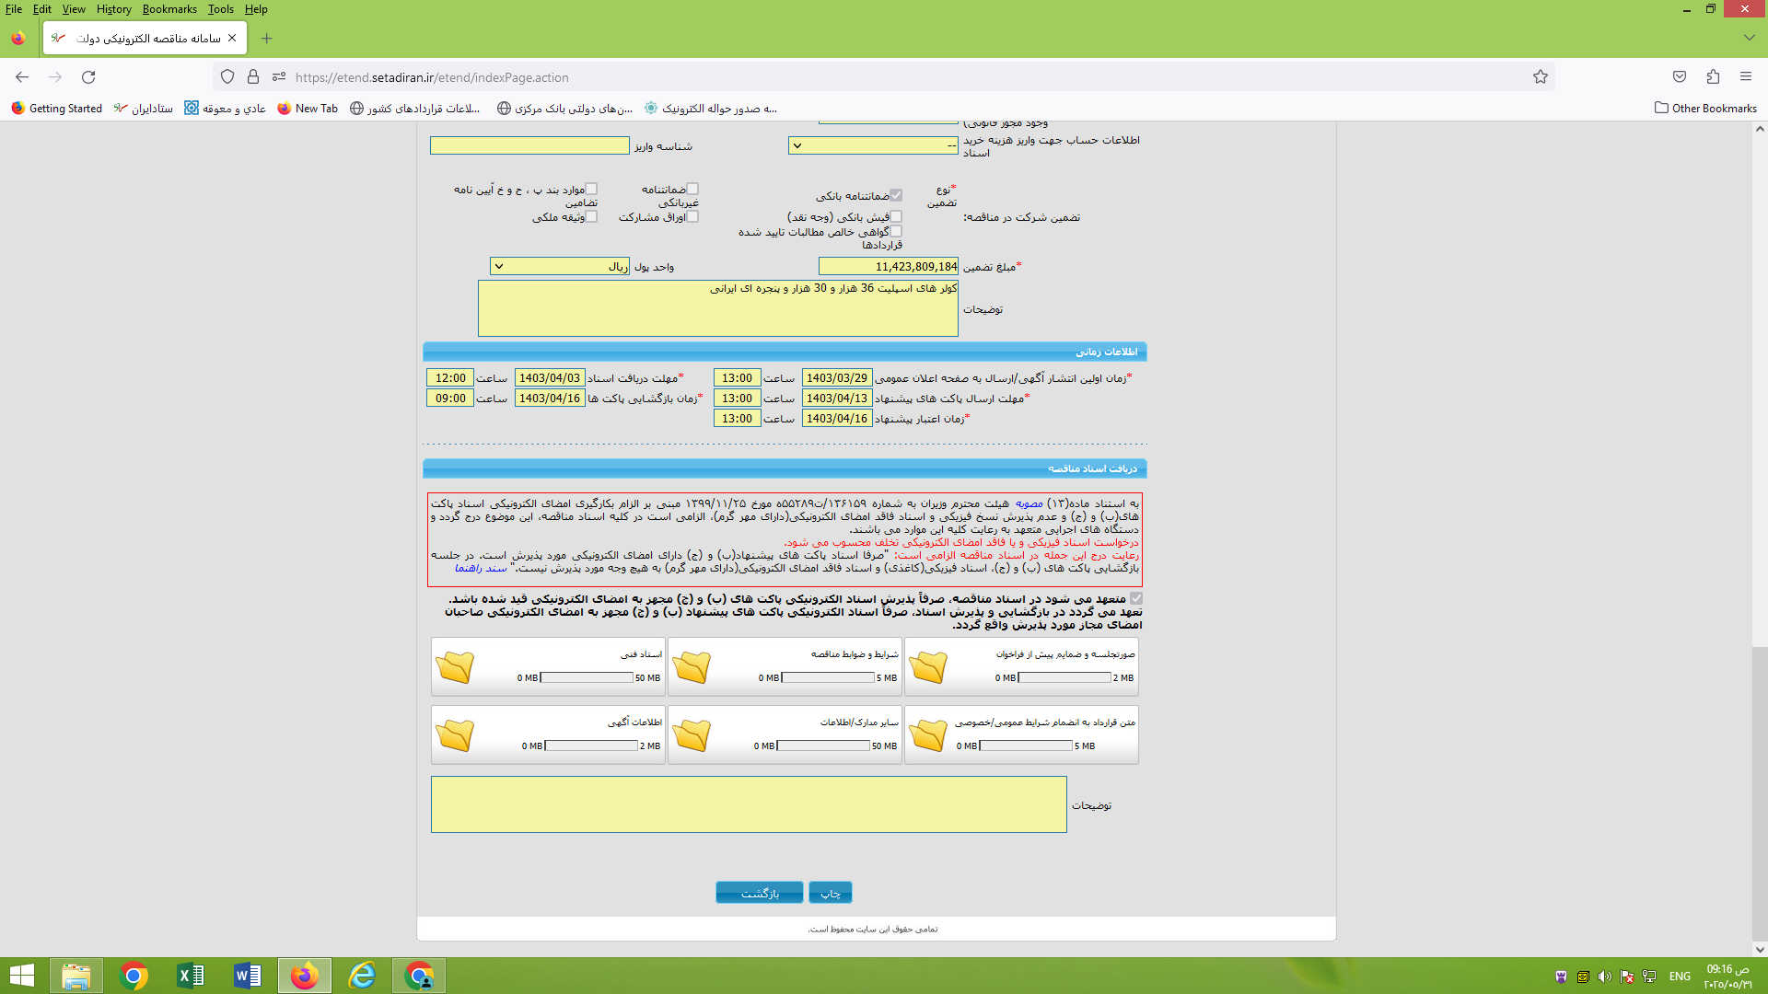Reload the page with refresh icon
1768x994 pixels.
pyautogui.click(x=88, y=77)
